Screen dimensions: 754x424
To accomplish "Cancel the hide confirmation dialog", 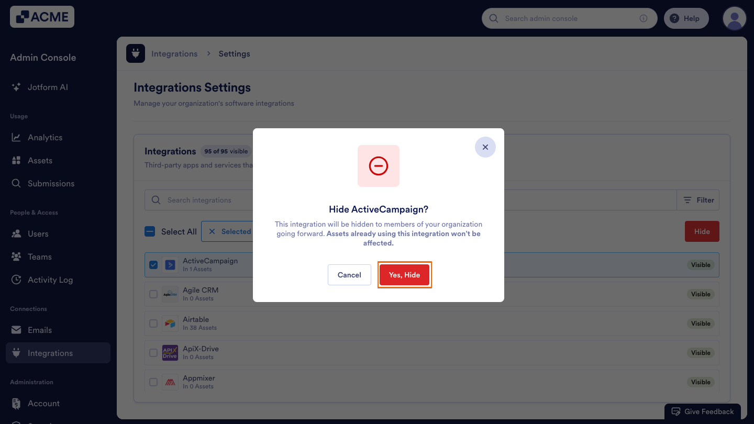I will tap(349, 274).
